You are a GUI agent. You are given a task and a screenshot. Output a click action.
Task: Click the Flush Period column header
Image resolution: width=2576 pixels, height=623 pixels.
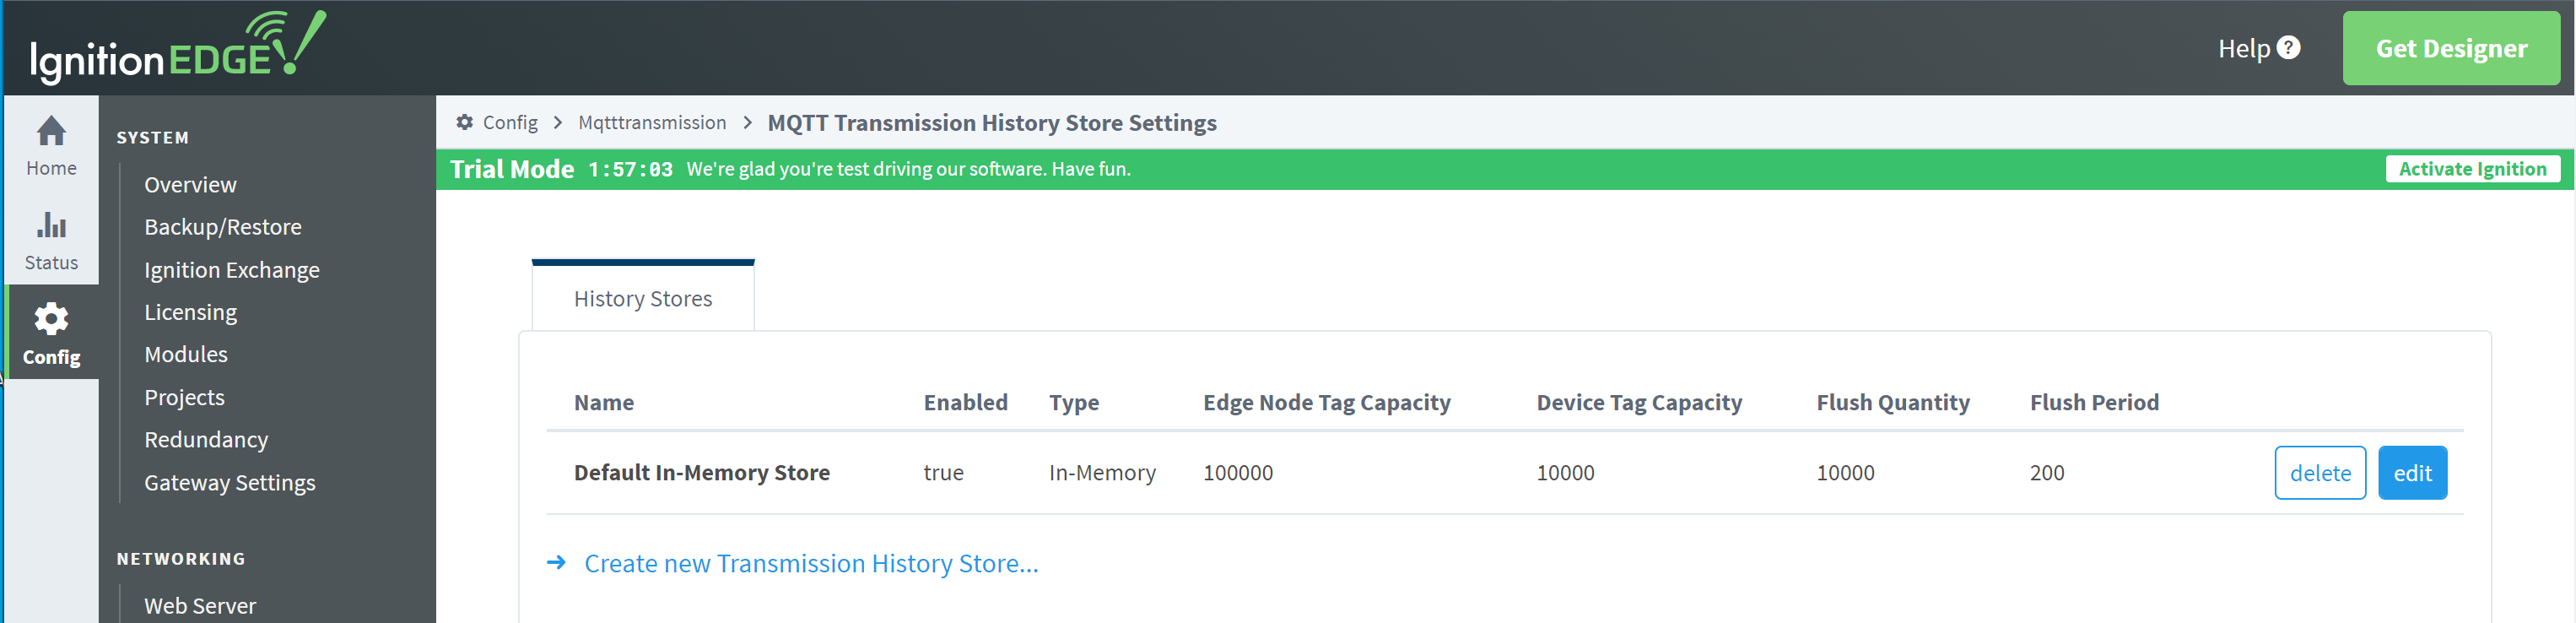tap(2094, 402)
